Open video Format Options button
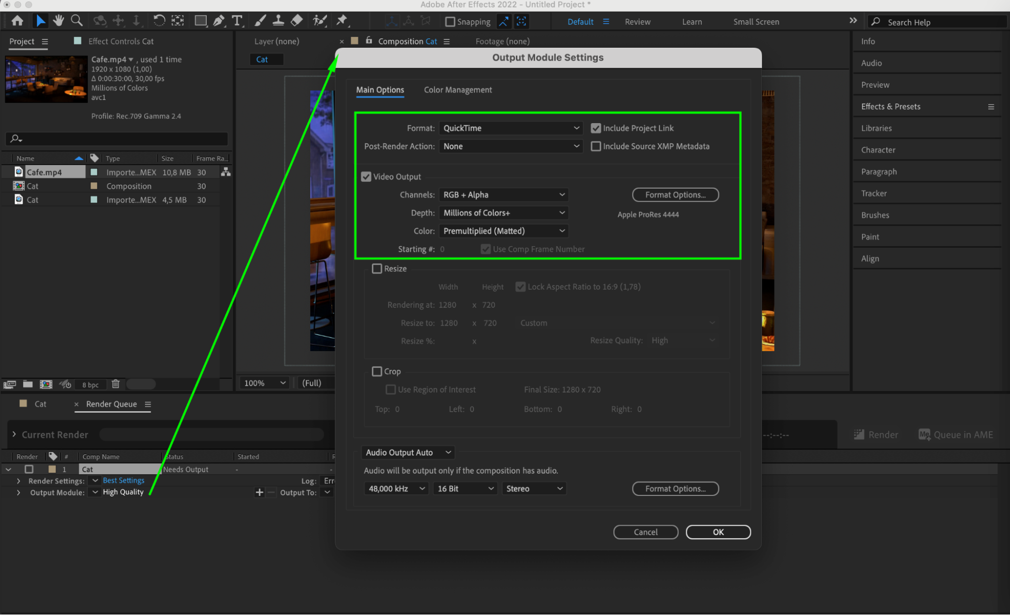Viewport: 1010px width, 615px height. click(675, 195)
